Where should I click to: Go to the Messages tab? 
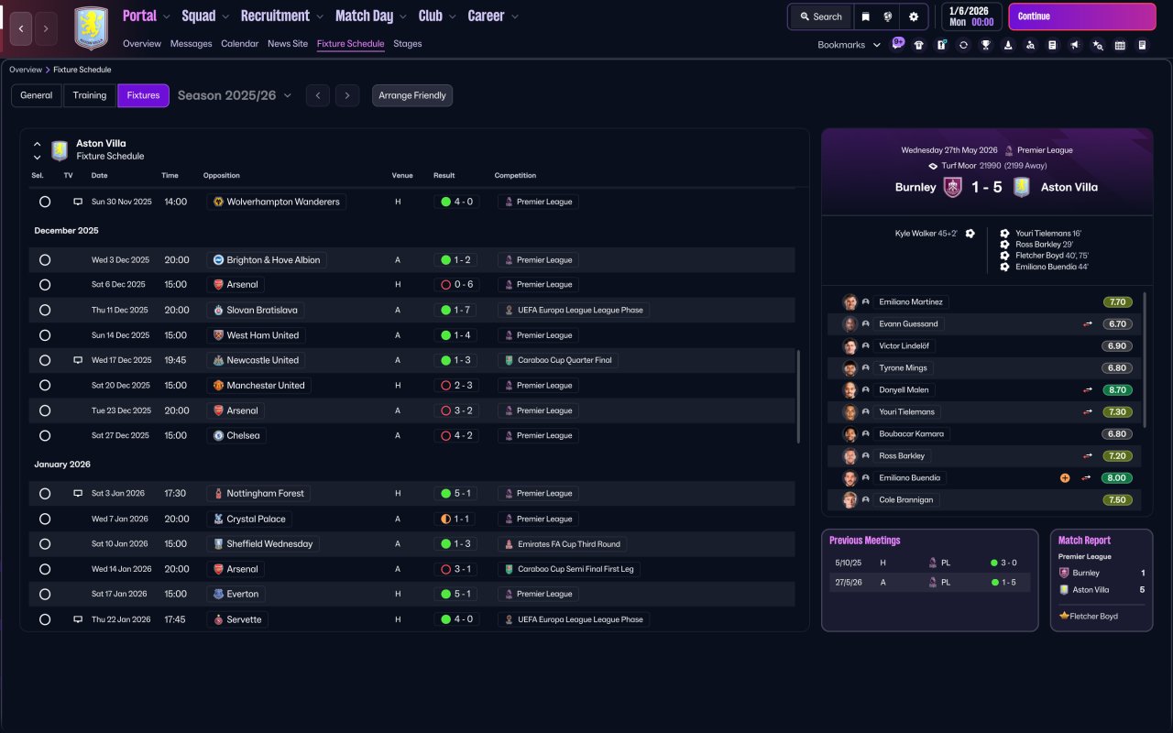pos(191,43)
